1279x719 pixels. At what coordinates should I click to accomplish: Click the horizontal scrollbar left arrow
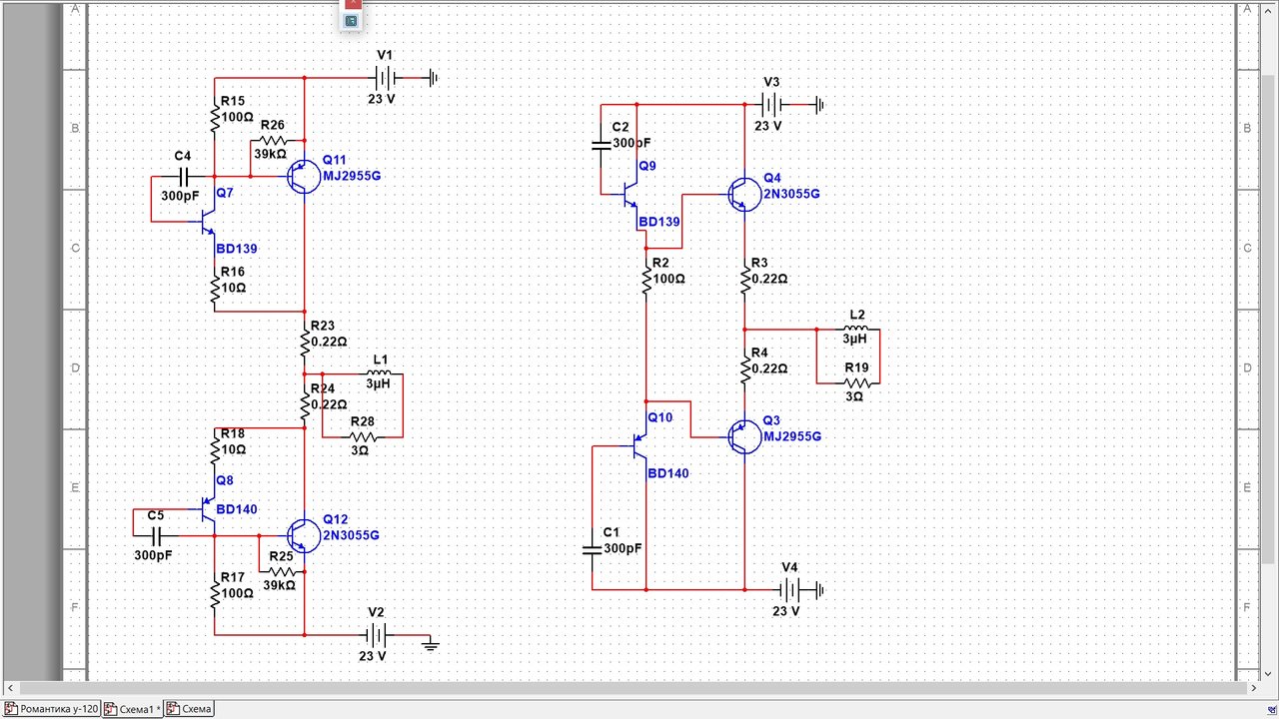[11, 688]
